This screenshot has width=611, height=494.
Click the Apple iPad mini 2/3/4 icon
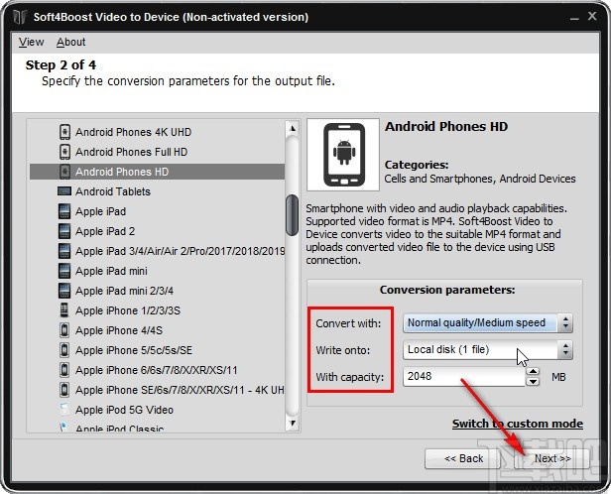(64, 291)
